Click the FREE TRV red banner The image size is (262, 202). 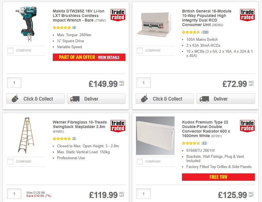point(218,177)
